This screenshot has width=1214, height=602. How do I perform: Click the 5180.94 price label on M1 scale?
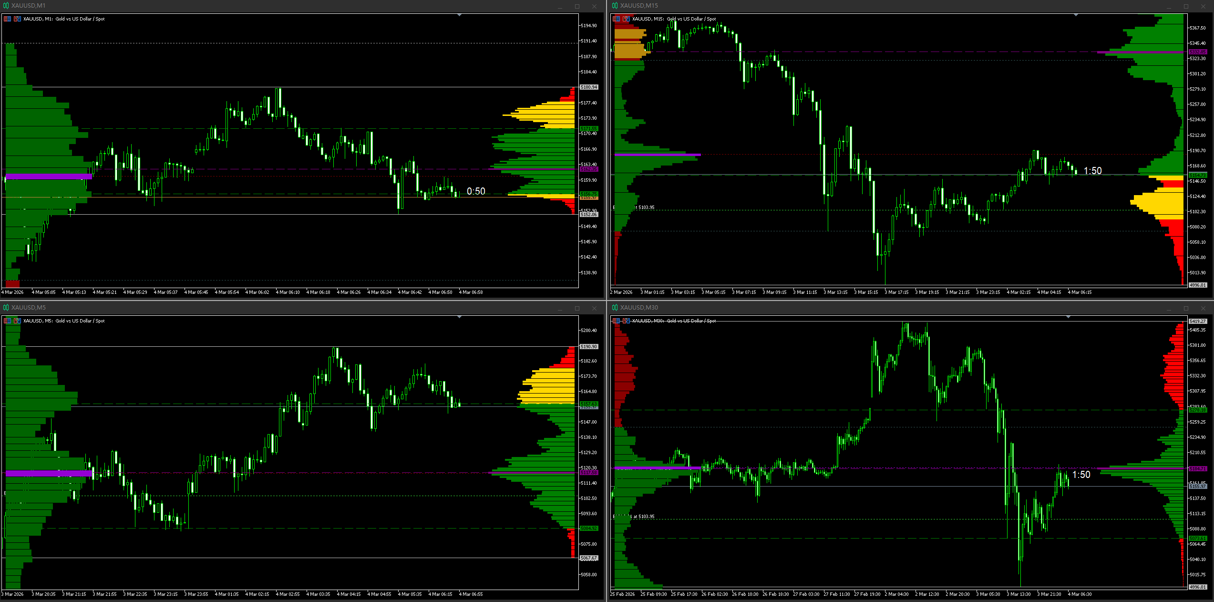589,87
